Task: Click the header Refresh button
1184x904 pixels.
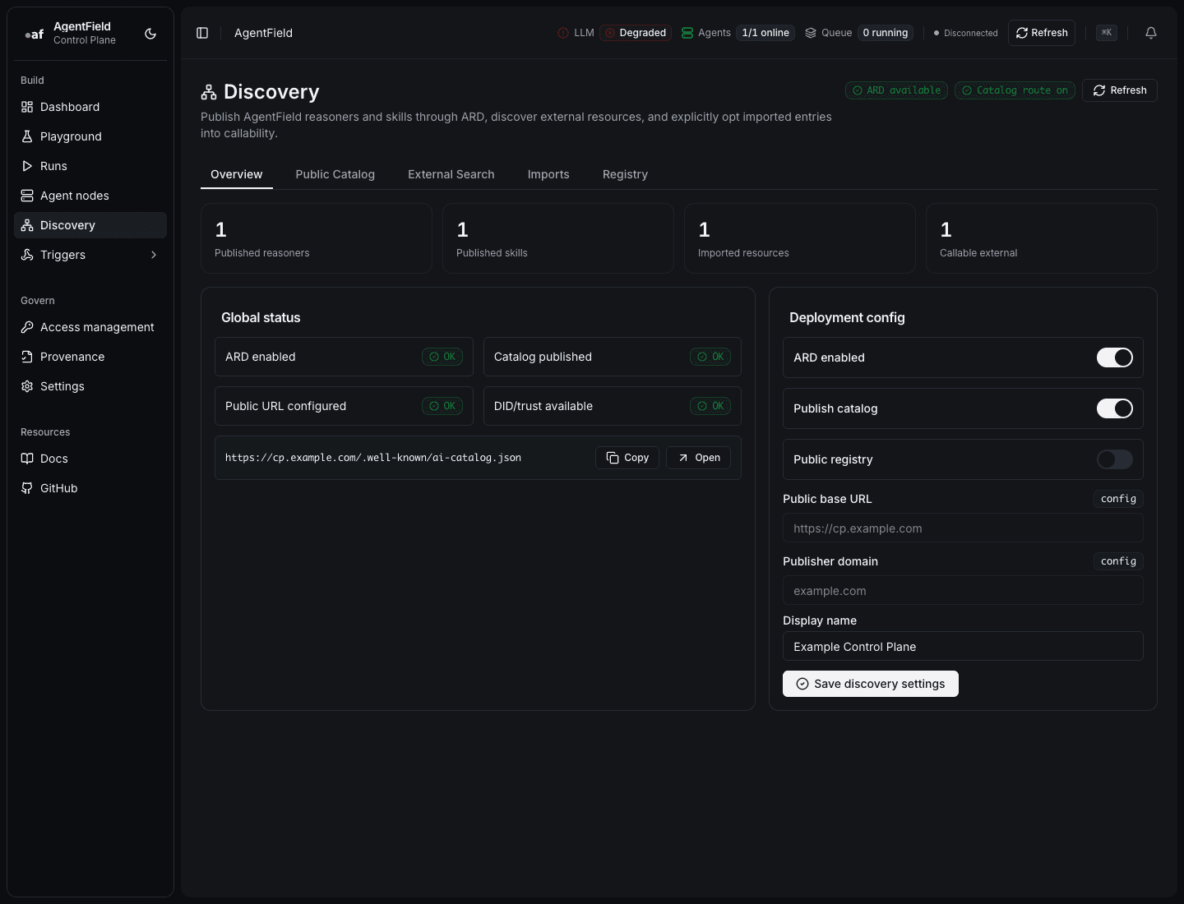Action: (x=1042, y=33)
